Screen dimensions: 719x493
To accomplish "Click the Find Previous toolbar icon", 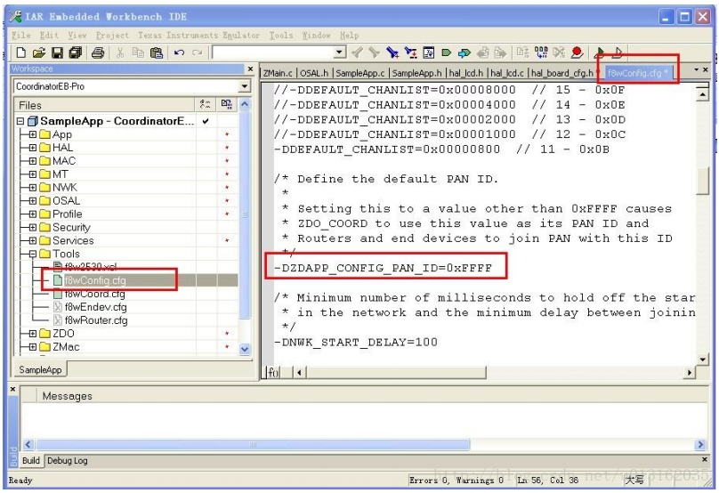I will (x=357, y=53).
